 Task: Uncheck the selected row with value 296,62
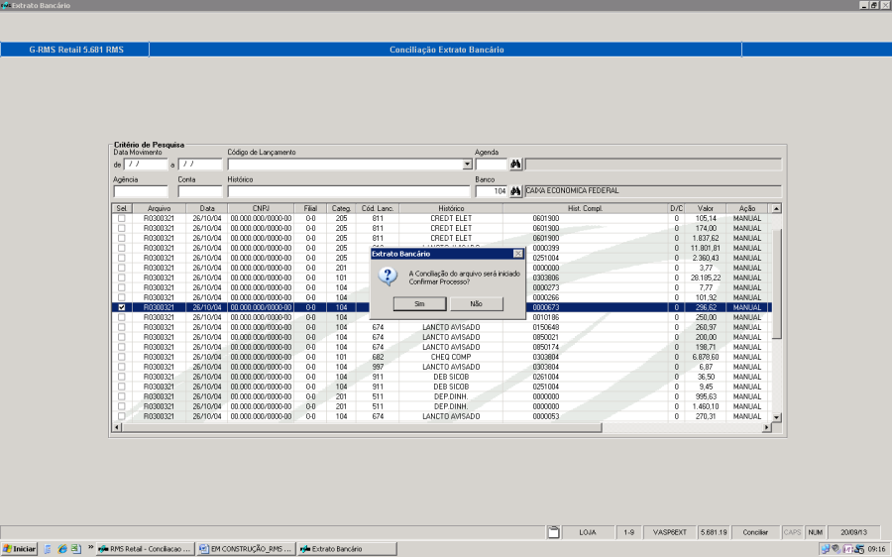pyautogui.click(x=122, y=307)
